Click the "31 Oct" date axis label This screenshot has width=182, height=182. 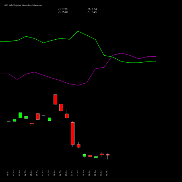click(8, 173)
